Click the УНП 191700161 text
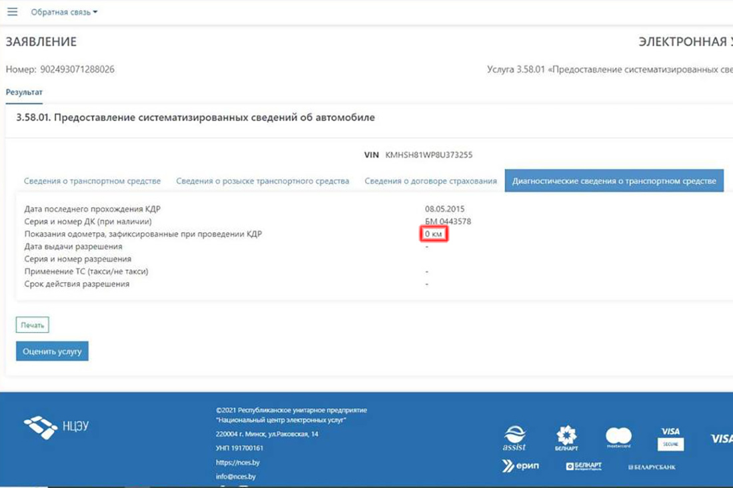The height and width of the screenshot is (488, 733). 239,448
